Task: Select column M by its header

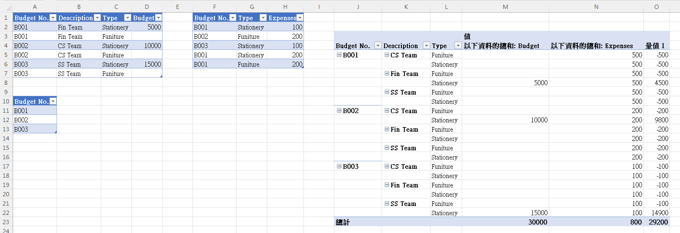Action: [505, 7]
